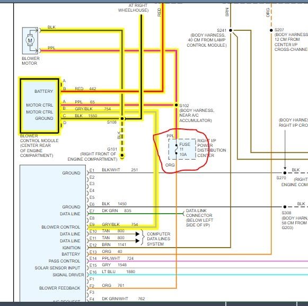Click the vertical BRN wire label
Image resolution: width=308 pixels, height=306 pixels.
pyautogui.click(x=227, y=12)
